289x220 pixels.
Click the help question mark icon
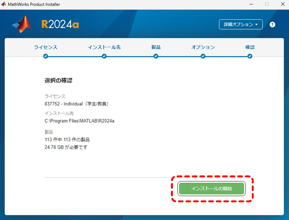(x=272, y=25)
